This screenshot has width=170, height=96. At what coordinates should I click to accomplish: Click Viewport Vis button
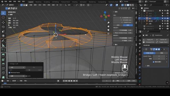click(149, 42)
